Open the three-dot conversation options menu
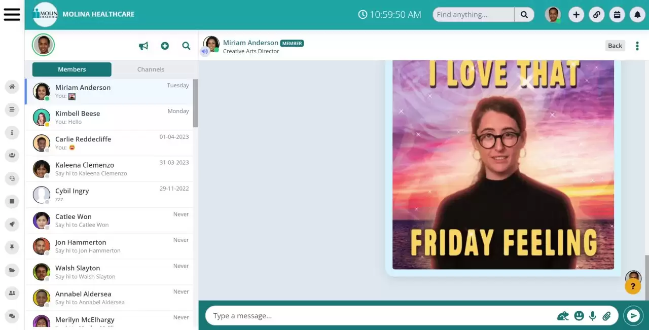The image size is (649, 330). [x=637, y=46]
